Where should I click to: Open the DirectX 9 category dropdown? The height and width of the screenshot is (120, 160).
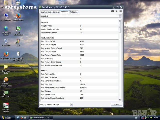click(x=81, y=16)
